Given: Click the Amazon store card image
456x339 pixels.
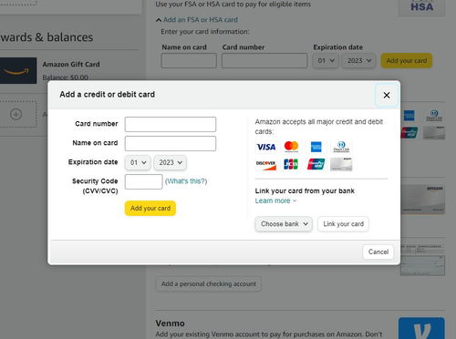Looking at the screenshot, I should [341, 164].
